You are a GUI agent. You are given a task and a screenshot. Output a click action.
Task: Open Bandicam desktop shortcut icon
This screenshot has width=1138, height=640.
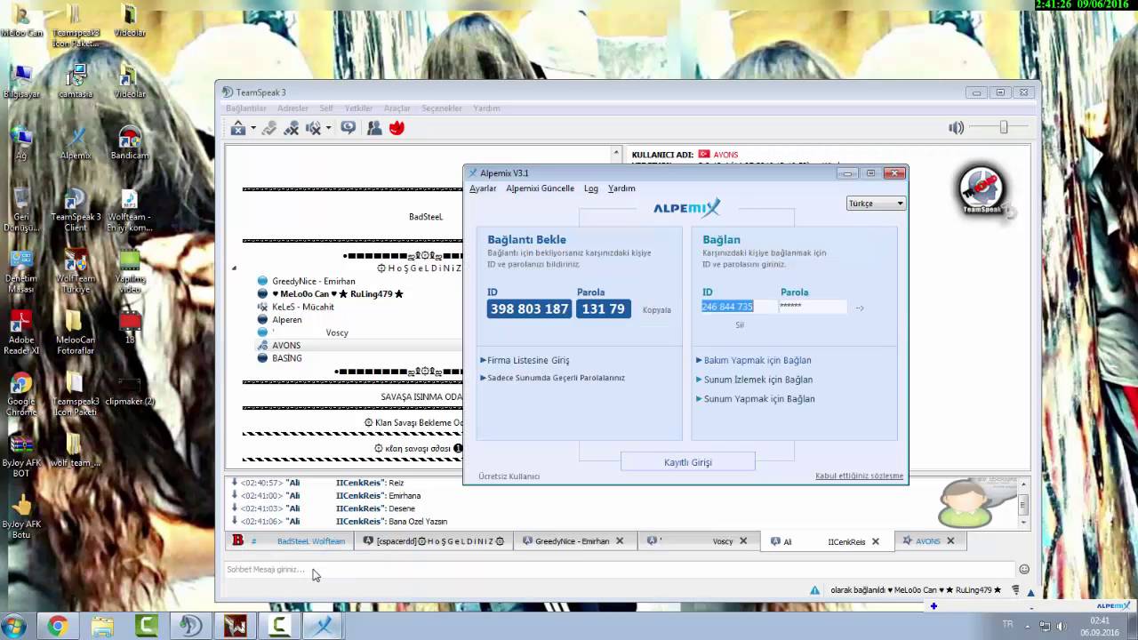coord(130,142)
